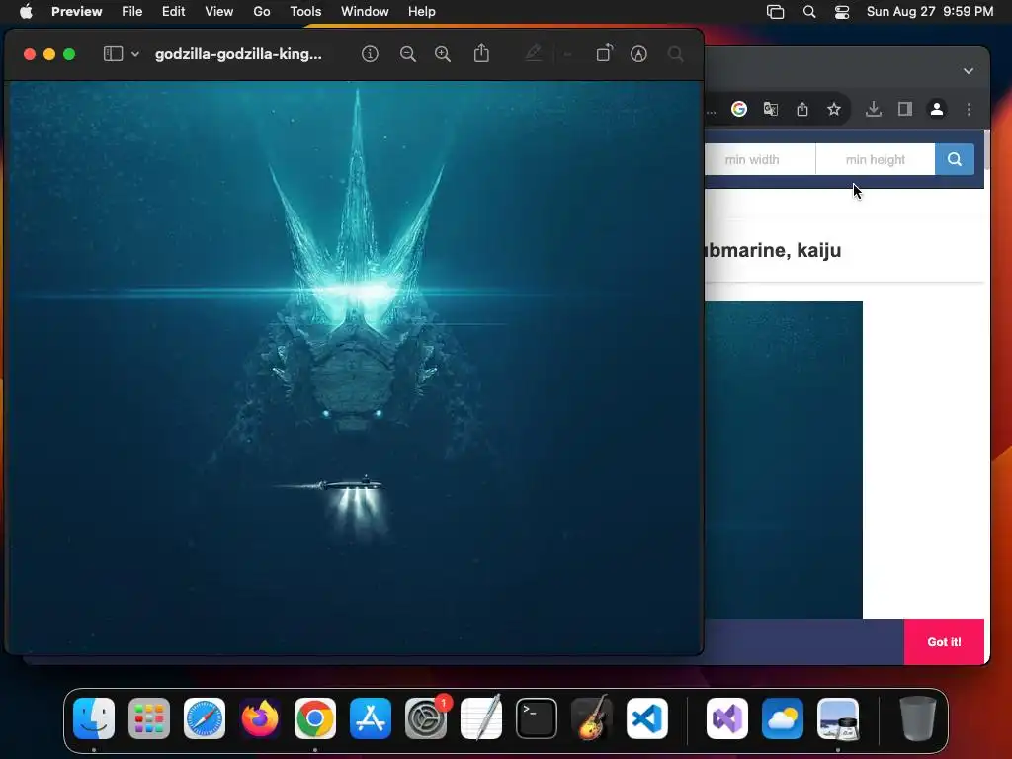Open Spotlight search in the menu bar
The height and width of the screenshot is (759, 1012).
pos(809,12)
